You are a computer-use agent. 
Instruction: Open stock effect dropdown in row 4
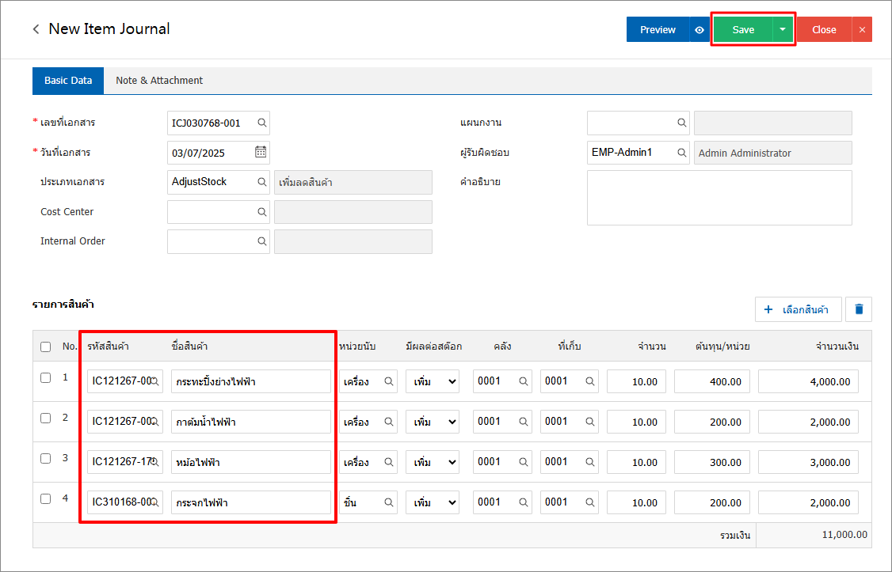click(433, 502)
